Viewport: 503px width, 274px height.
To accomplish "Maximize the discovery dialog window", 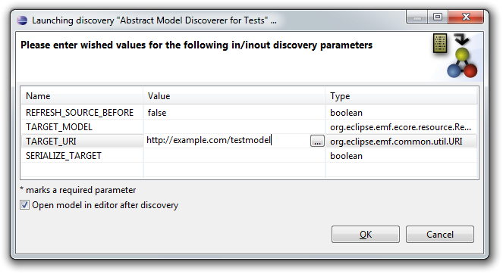I will click(x=438, y=17).
